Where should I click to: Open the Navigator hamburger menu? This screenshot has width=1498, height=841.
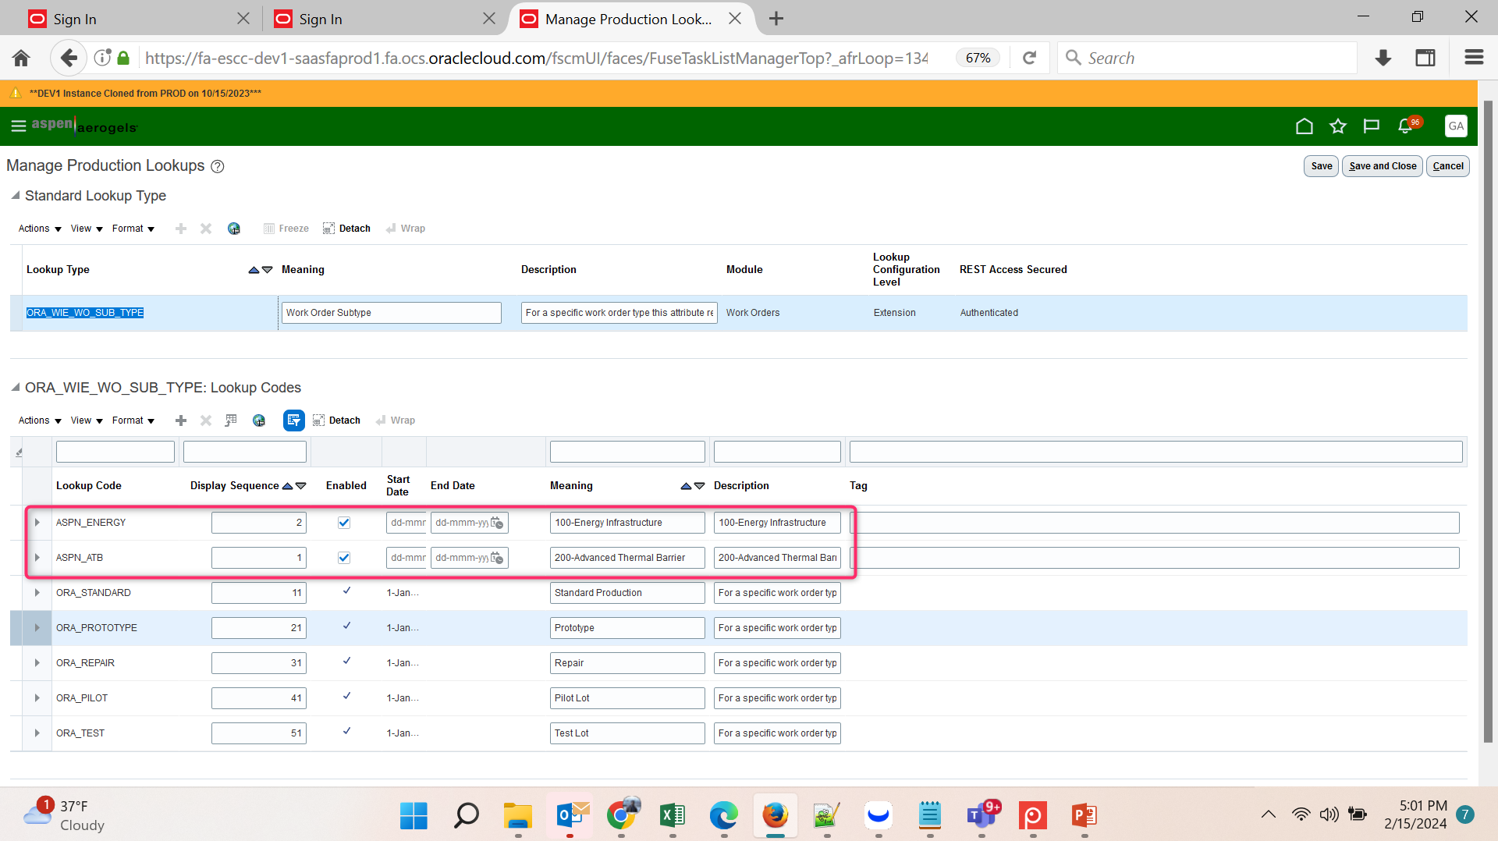(x=18, y=126)
